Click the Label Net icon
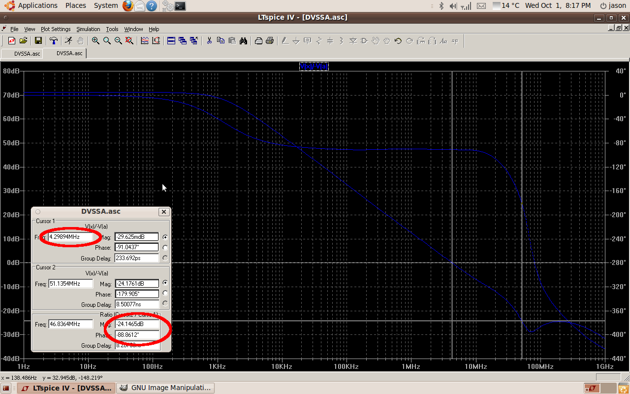Image resolution: width=630 pixels, height=394 pixels. click(x=308, y=41)
